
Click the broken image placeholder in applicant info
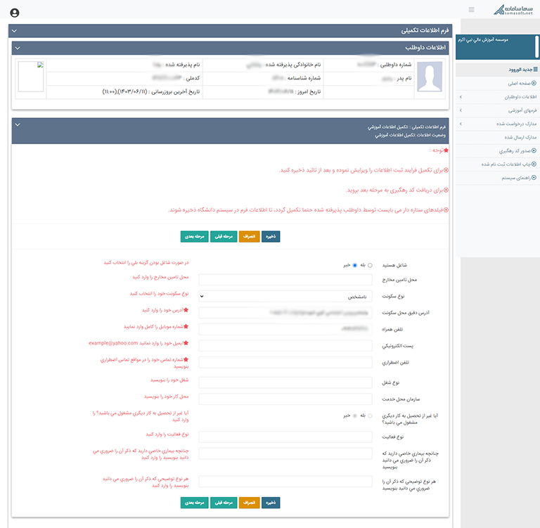[31, 77]
